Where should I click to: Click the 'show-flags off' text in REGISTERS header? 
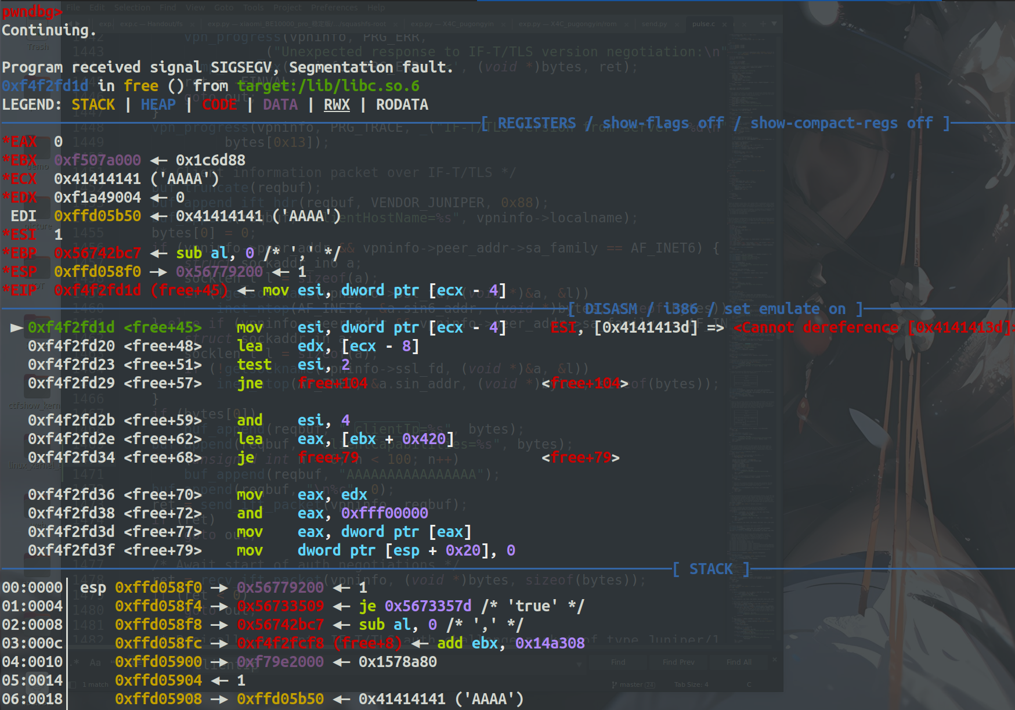pos(663,123)
